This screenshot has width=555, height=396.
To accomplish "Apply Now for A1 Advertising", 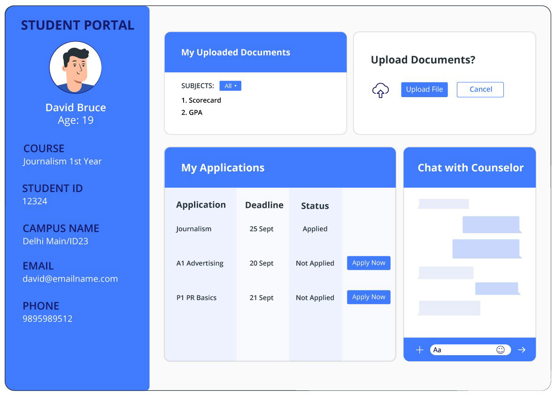I will tap(369, 263).
